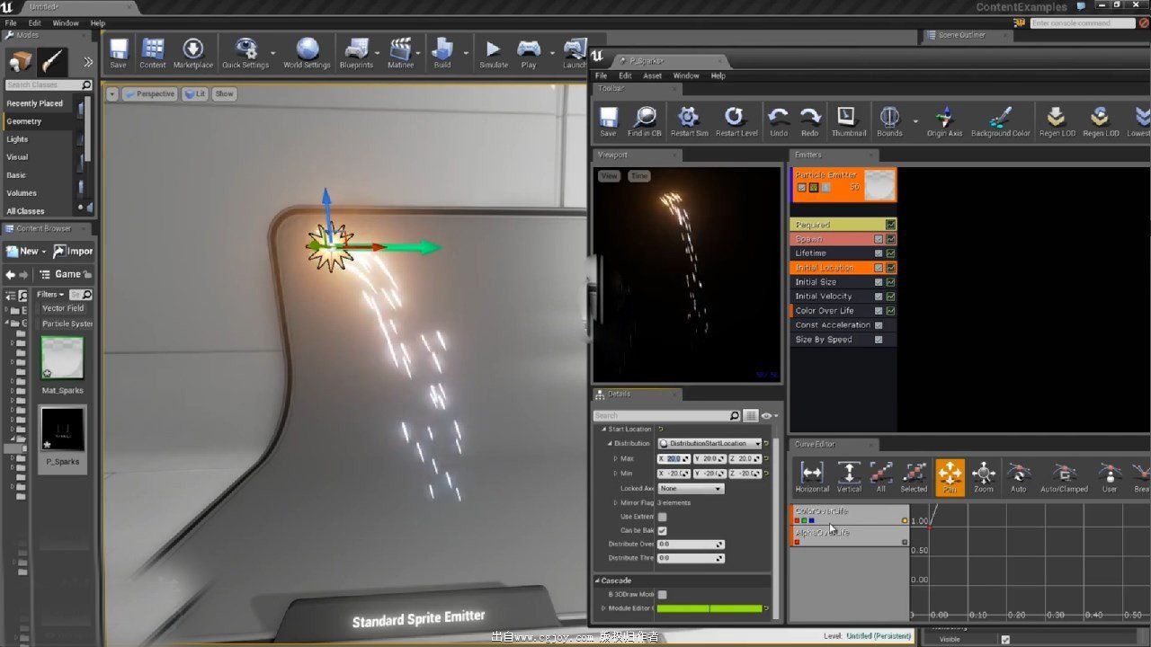Image resolution: width=1151 pixels, height=647 pixels.
Task: Click the Thumbnail toolbar button
Action: [x=848, y=121]
